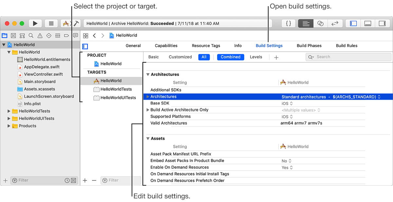Open the Supported Platforms iOS popup
Screen dimensions: 393x202
[x=287, y=117]
